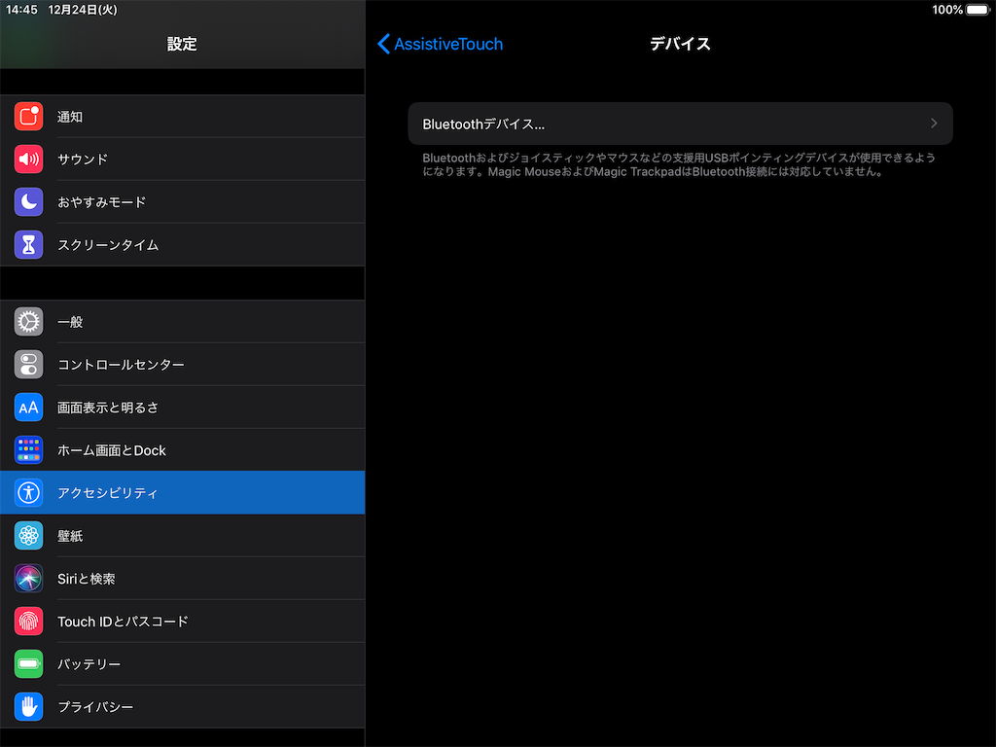Tap the Siriと検索 Siri icon

point(28,578)
